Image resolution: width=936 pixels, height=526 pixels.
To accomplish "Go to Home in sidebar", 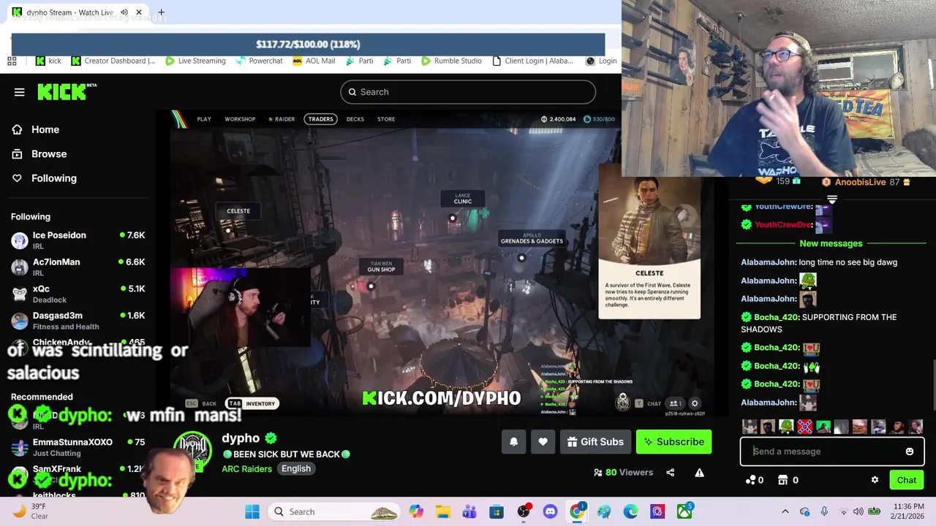I will pyautogui.click(x=45, y=129).
